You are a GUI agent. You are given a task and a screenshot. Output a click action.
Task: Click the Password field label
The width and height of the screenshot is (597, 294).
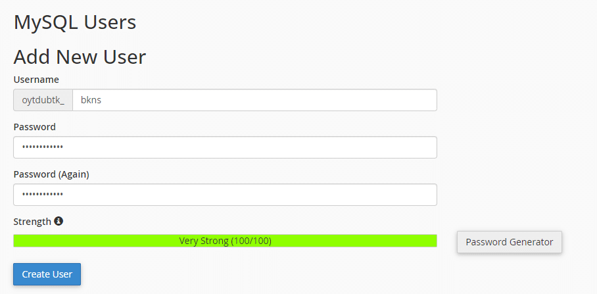[x=35, y=127]
